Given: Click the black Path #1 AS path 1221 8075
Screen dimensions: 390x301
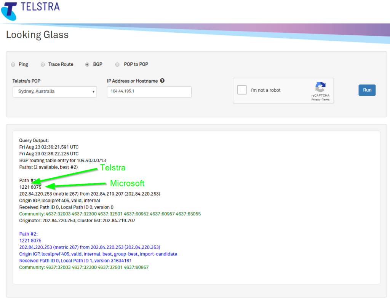Looking at the screenshot, I should (x=30, y=187).
